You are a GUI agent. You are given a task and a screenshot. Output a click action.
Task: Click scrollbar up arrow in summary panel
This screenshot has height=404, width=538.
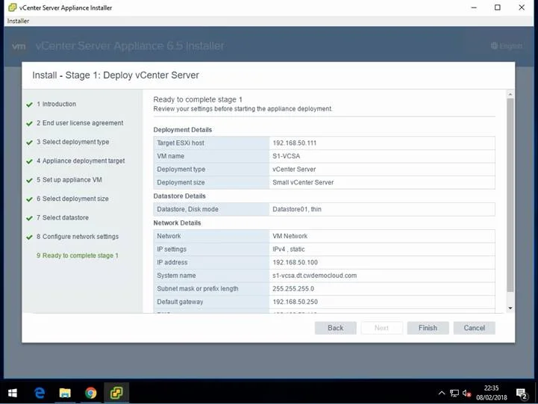tap(510, 94)
